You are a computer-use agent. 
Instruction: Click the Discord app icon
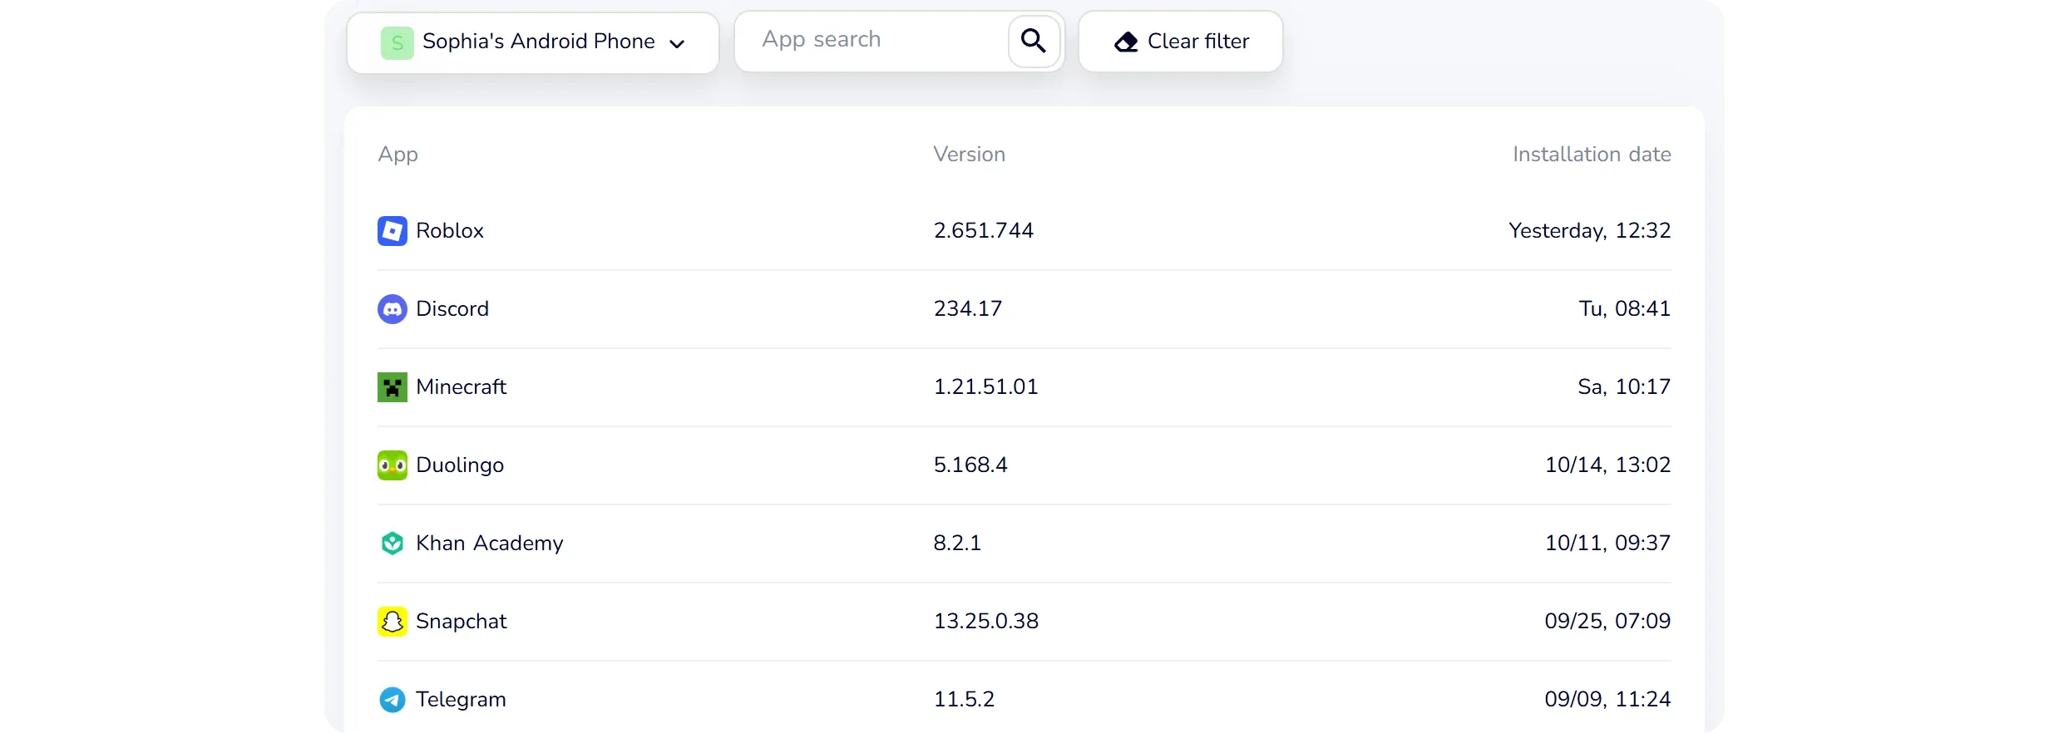[393, 309]
